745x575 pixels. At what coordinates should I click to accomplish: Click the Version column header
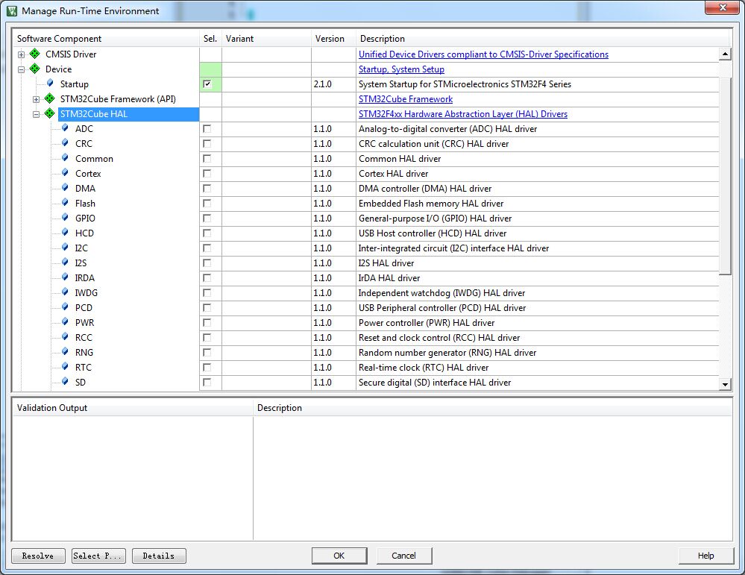coord(333,39)
